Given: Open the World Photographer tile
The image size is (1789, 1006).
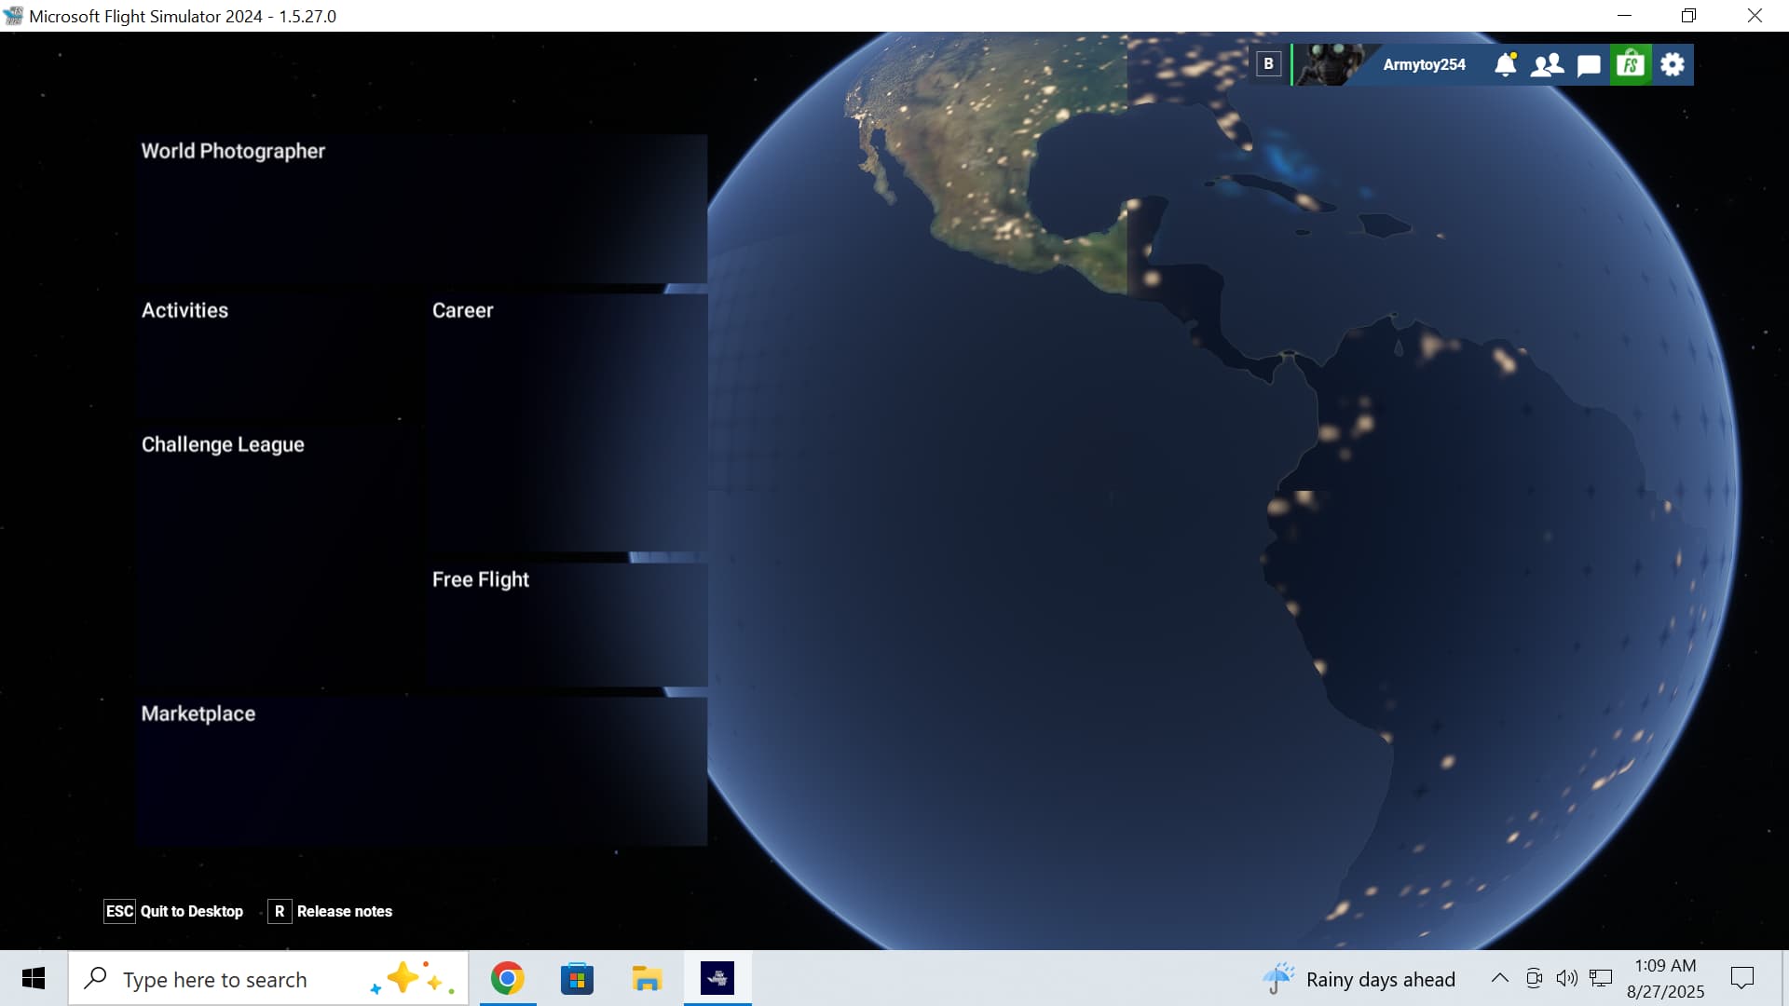Looking at the screenshot, I should click(x=422, y=210).
